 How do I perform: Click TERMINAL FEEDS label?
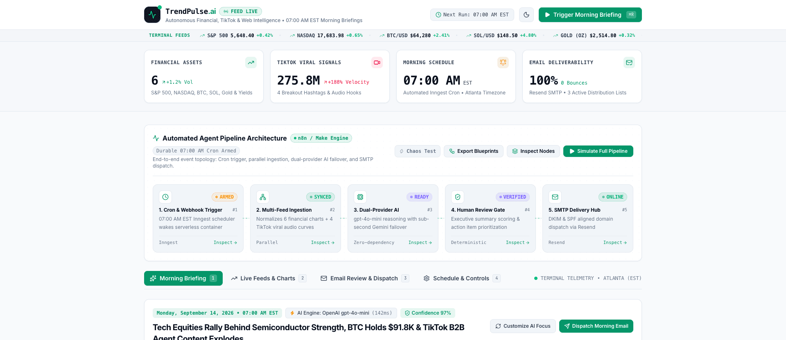[169, 36]
